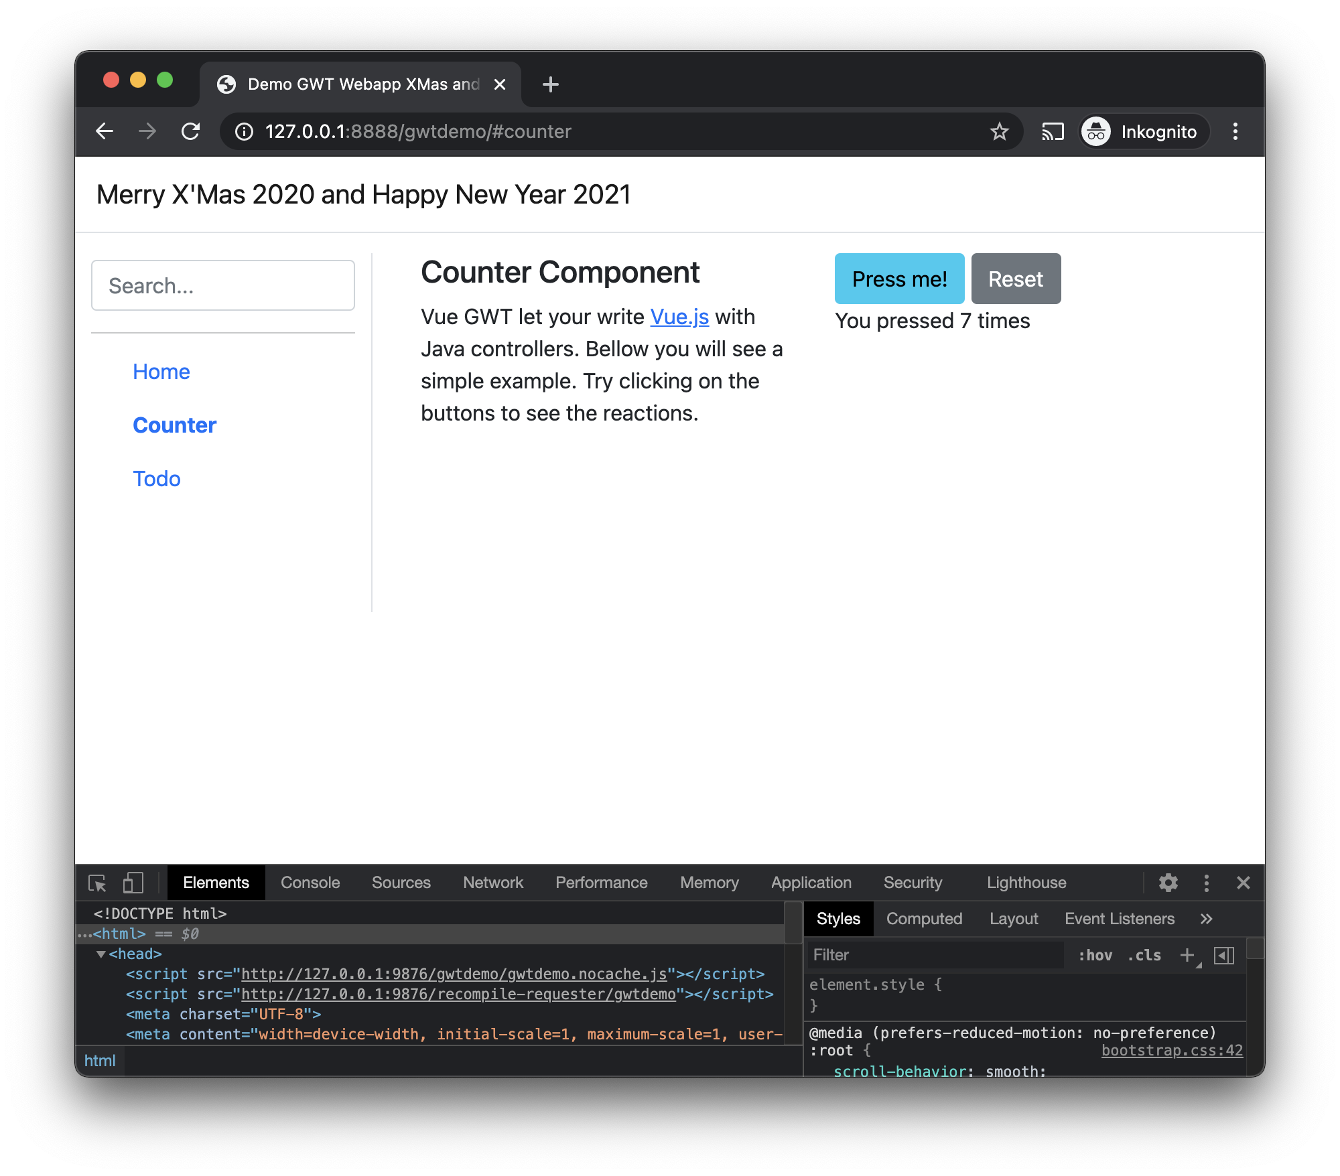Follow the Vue.js link
Image resolution: width=1340 pixels, height=1176 pixels.
point(679,317)
